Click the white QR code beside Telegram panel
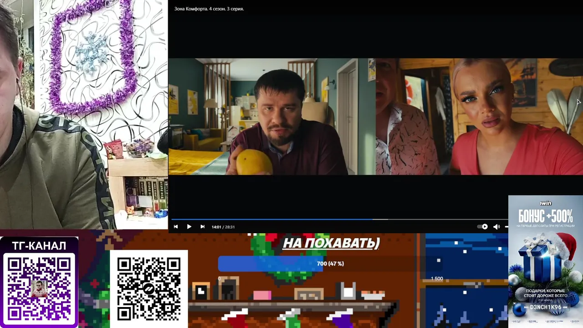This screenshot has width=583, height=328. click(148, 289)
